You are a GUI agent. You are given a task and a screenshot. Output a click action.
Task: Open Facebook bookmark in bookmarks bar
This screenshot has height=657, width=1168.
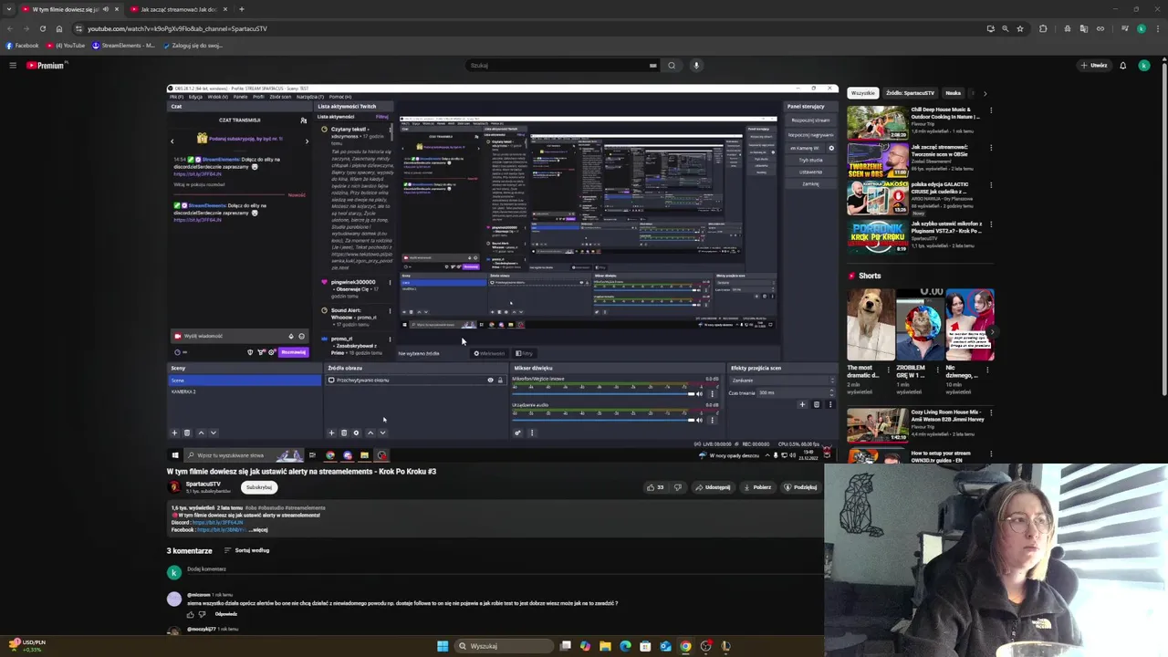23,45
